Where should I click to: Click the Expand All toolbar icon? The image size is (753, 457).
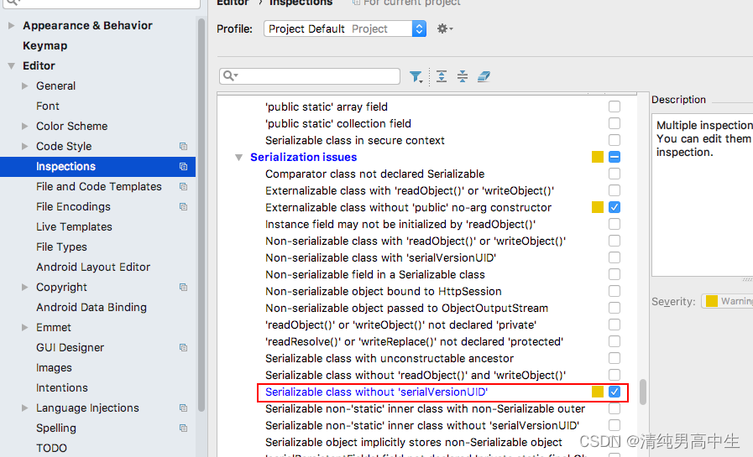[442, 76]
